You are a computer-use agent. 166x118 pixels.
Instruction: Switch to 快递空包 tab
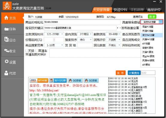click(120, 10)
